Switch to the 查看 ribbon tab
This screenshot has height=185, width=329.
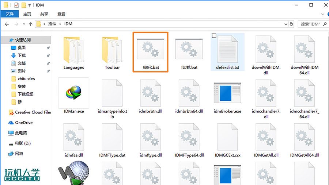pos(61,14)
